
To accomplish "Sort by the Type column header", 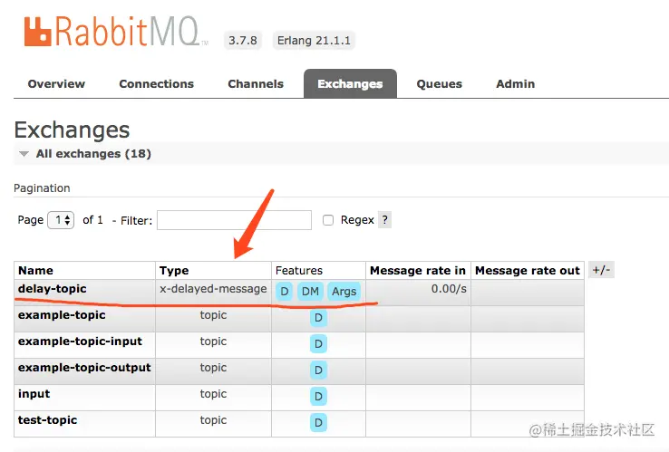I will point(174,270).
